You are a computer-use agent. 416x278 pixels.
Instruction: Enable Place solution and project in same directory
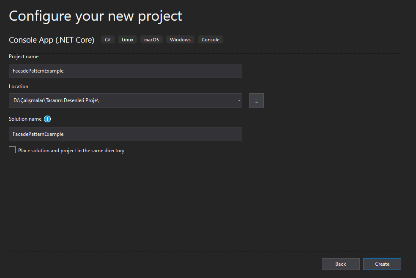pos(12,150)
